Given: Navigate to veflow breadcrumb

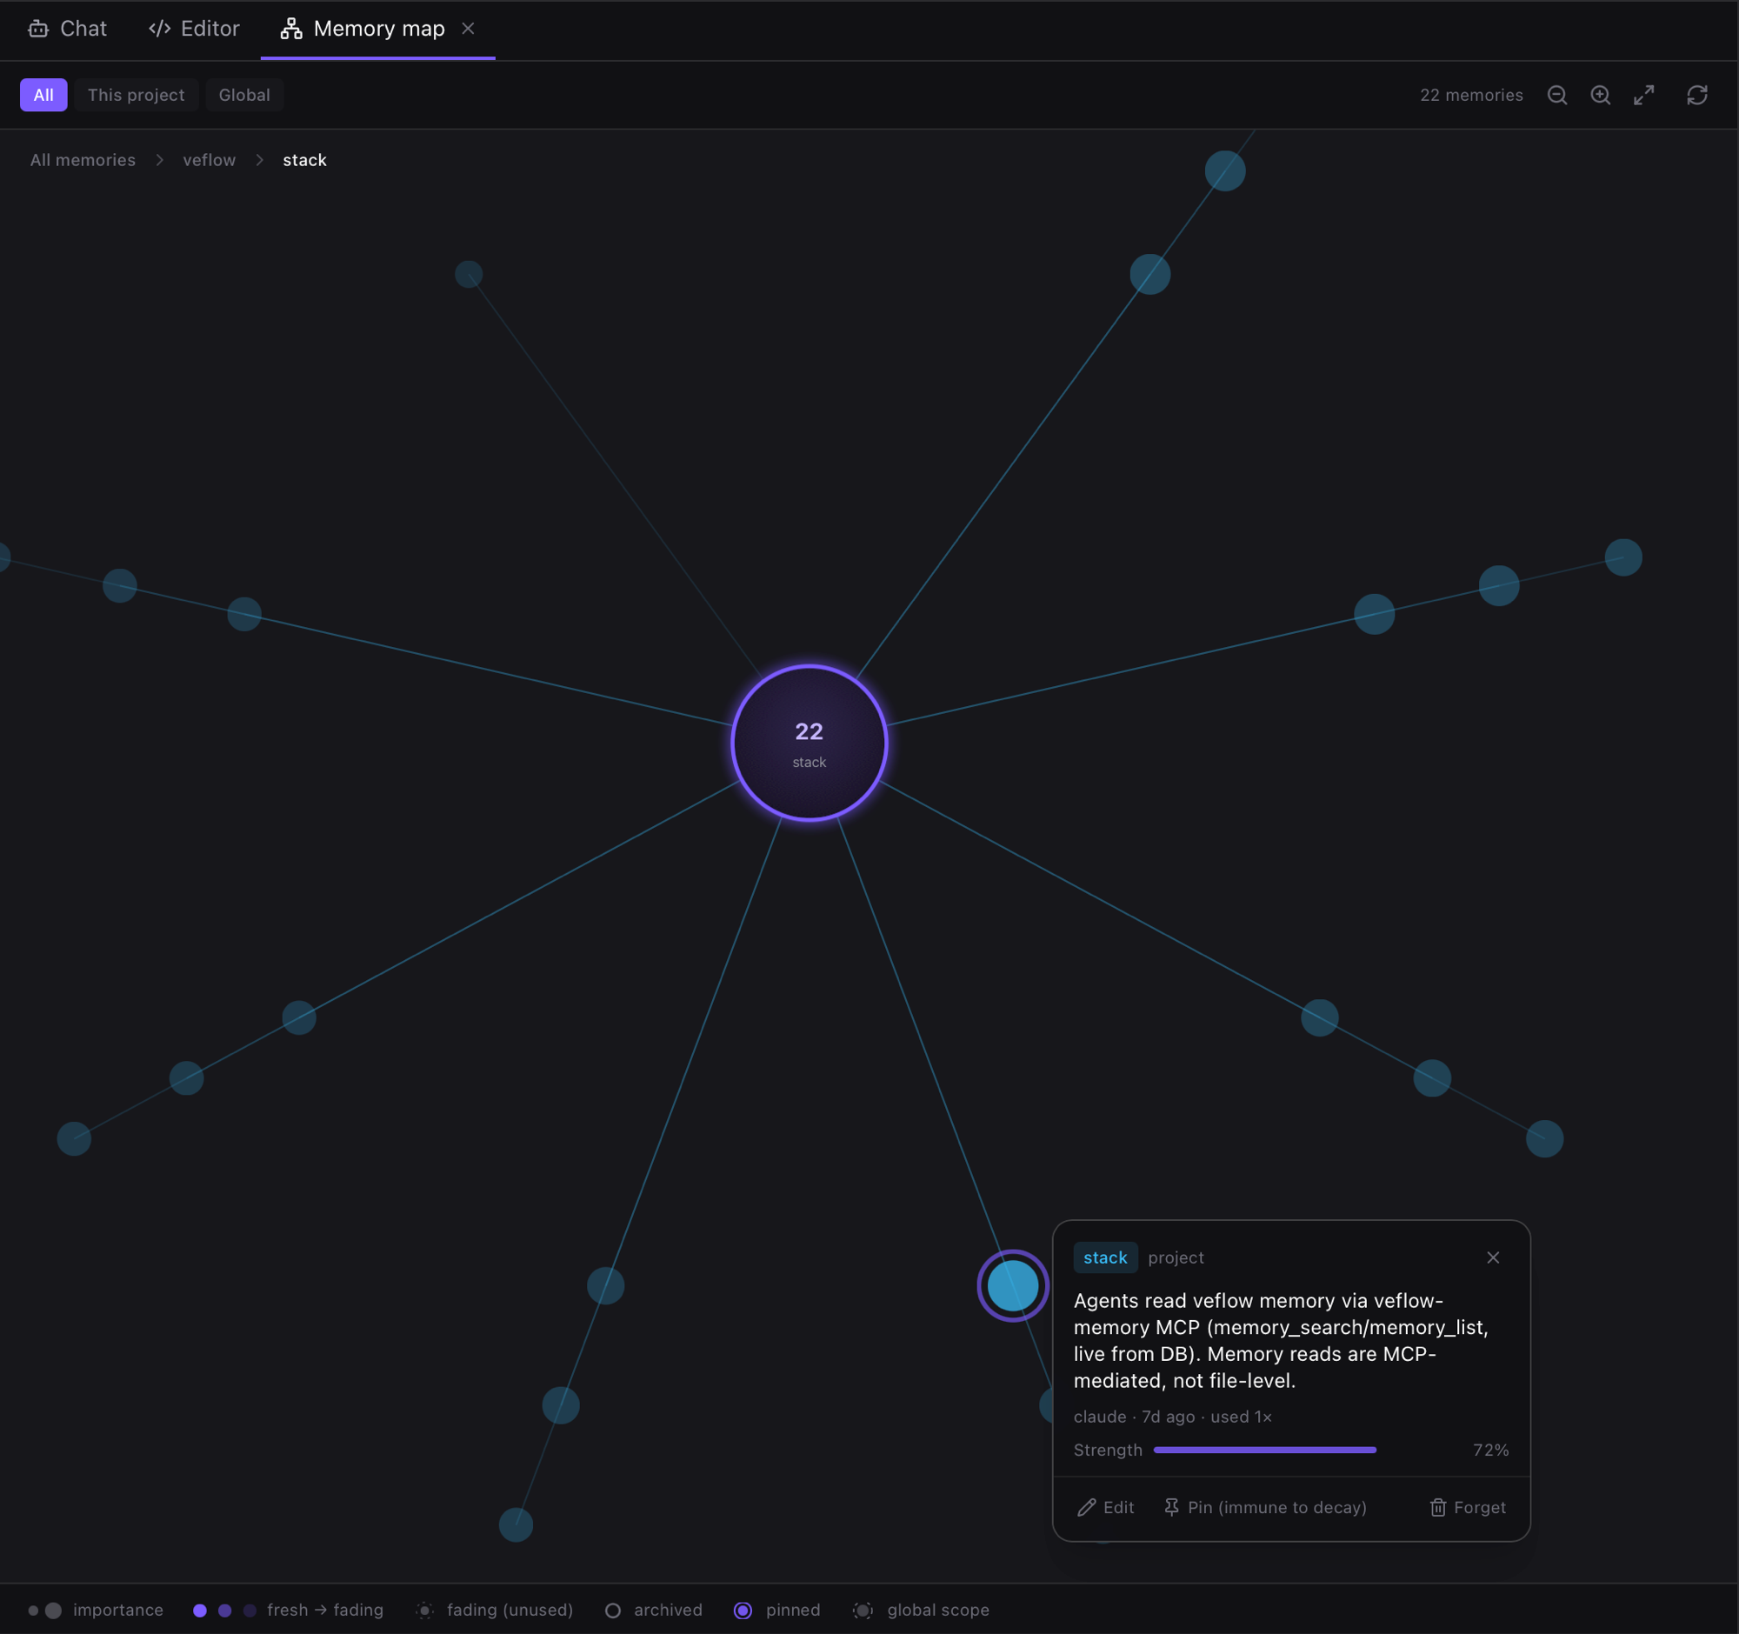Looking at the screenshot, I should tap(209, 160).
